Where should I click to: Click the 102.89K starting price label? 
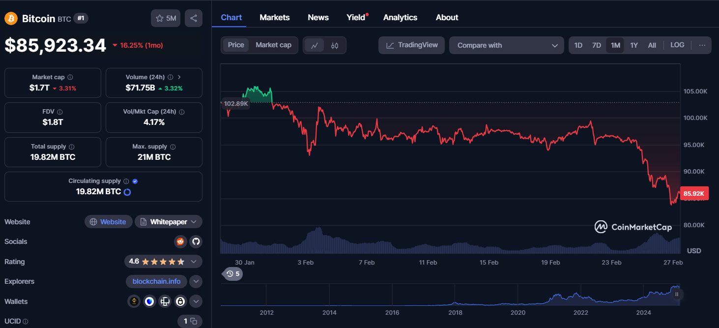coord(236,104)
